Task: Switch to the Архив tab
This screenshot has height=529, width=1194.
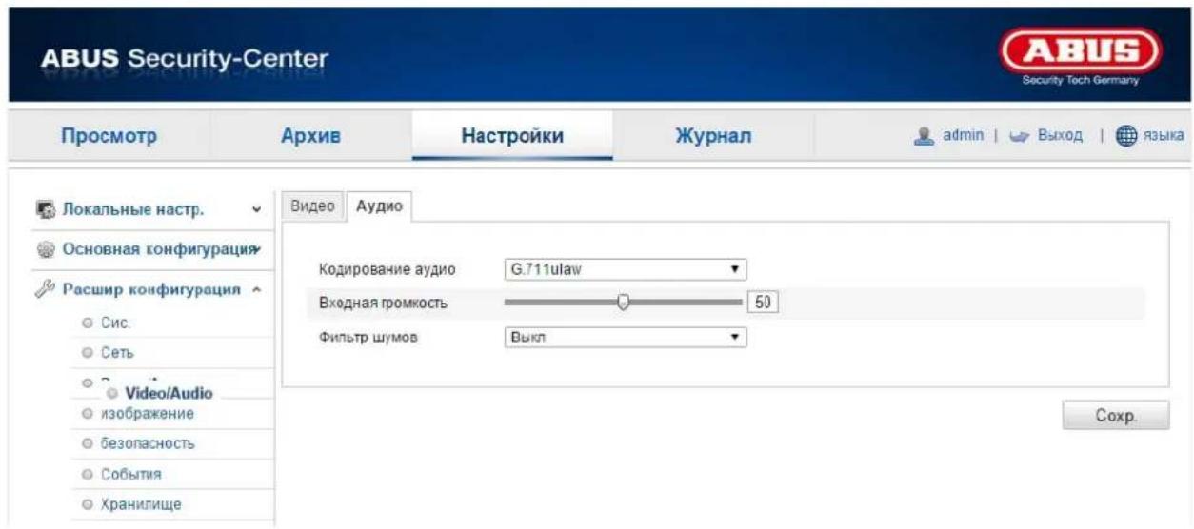Action: [311, 136]
